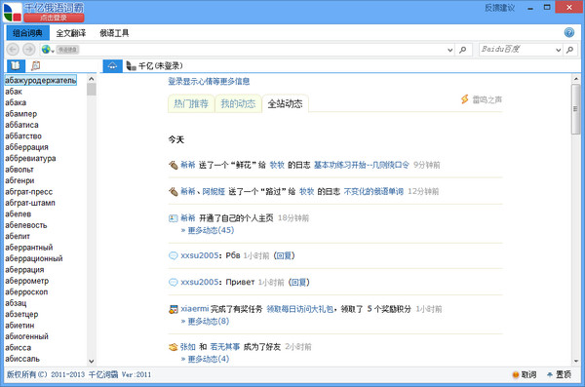This screenshot has width=585, height=387.
Task: Select the 全站动态 tab
Action: [x=285, y=103]
